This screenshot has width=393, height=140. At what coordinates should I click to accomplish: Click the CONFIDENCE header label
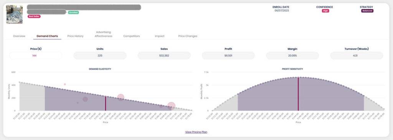click(325, 7)
